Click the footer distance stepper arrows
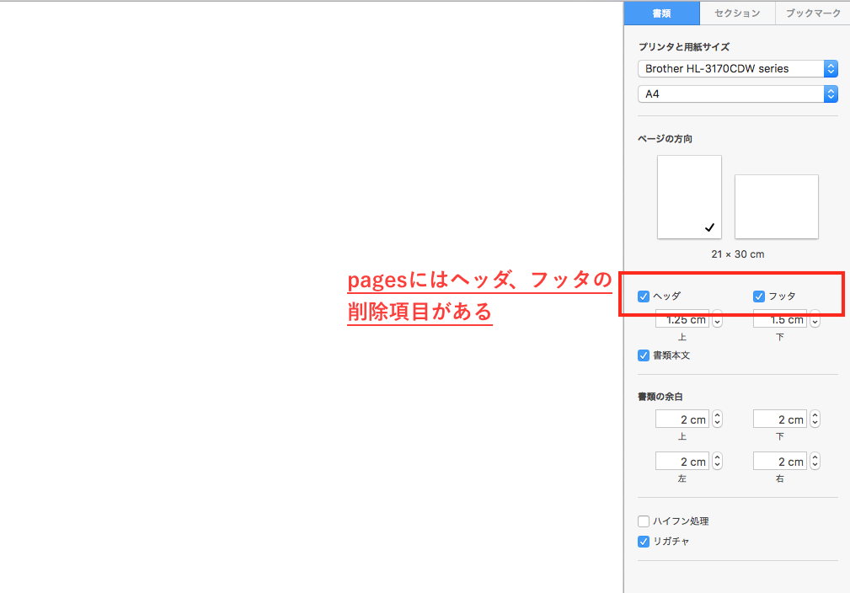This screenshot has width=850, height=593. pyautogui.click(x=815, y=320)
